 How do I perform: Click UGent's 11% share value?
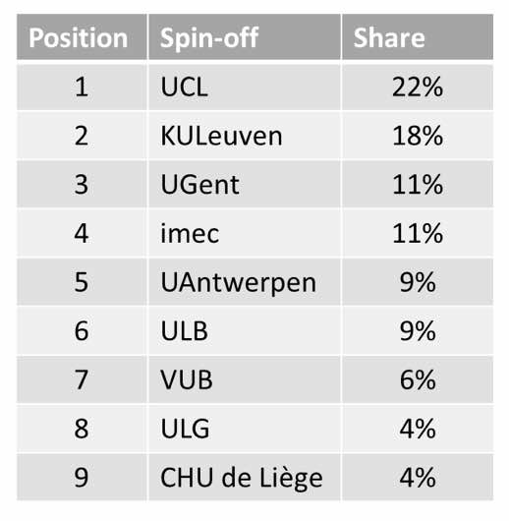pos(418,185)
